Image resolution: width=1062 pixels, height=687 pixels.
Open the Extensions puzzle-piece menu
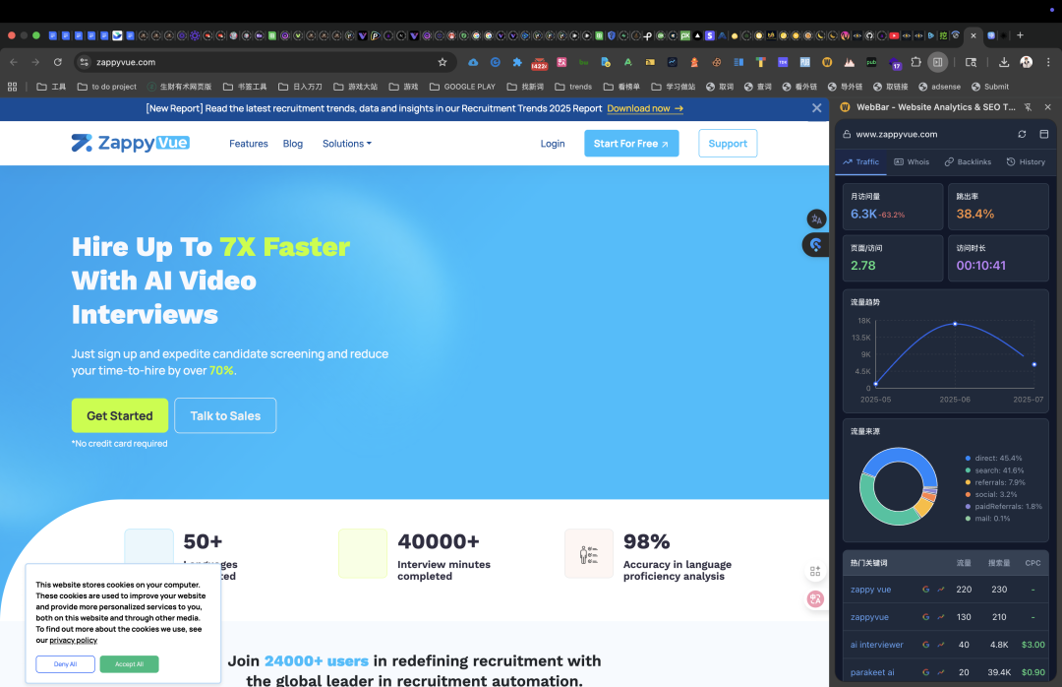(915, 62)
